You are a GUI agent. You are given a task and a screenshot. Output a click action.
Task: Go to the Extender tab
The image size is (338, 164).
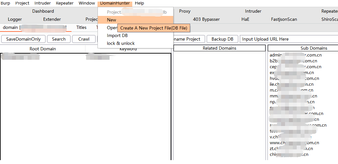tap(52, 19)
